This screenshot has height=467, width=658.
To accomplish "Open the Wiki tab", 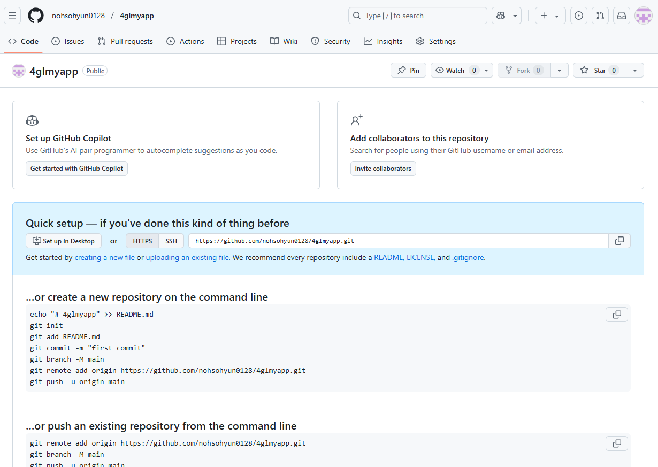I will coord(284,41).
